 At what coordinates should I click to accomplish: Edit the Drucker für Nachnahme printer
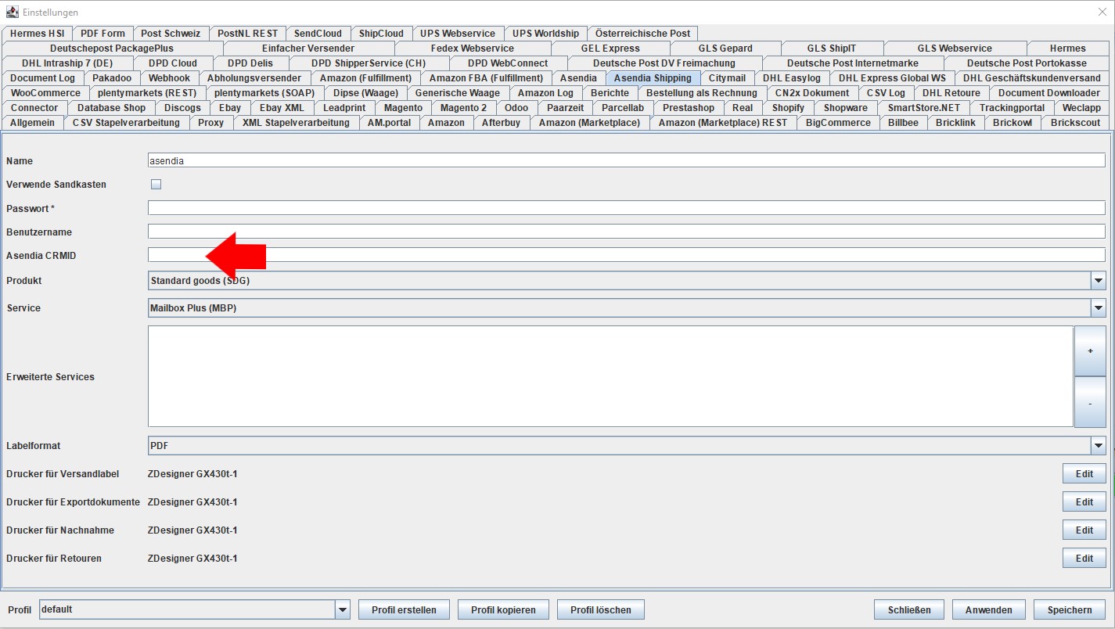click(1084, 530)
